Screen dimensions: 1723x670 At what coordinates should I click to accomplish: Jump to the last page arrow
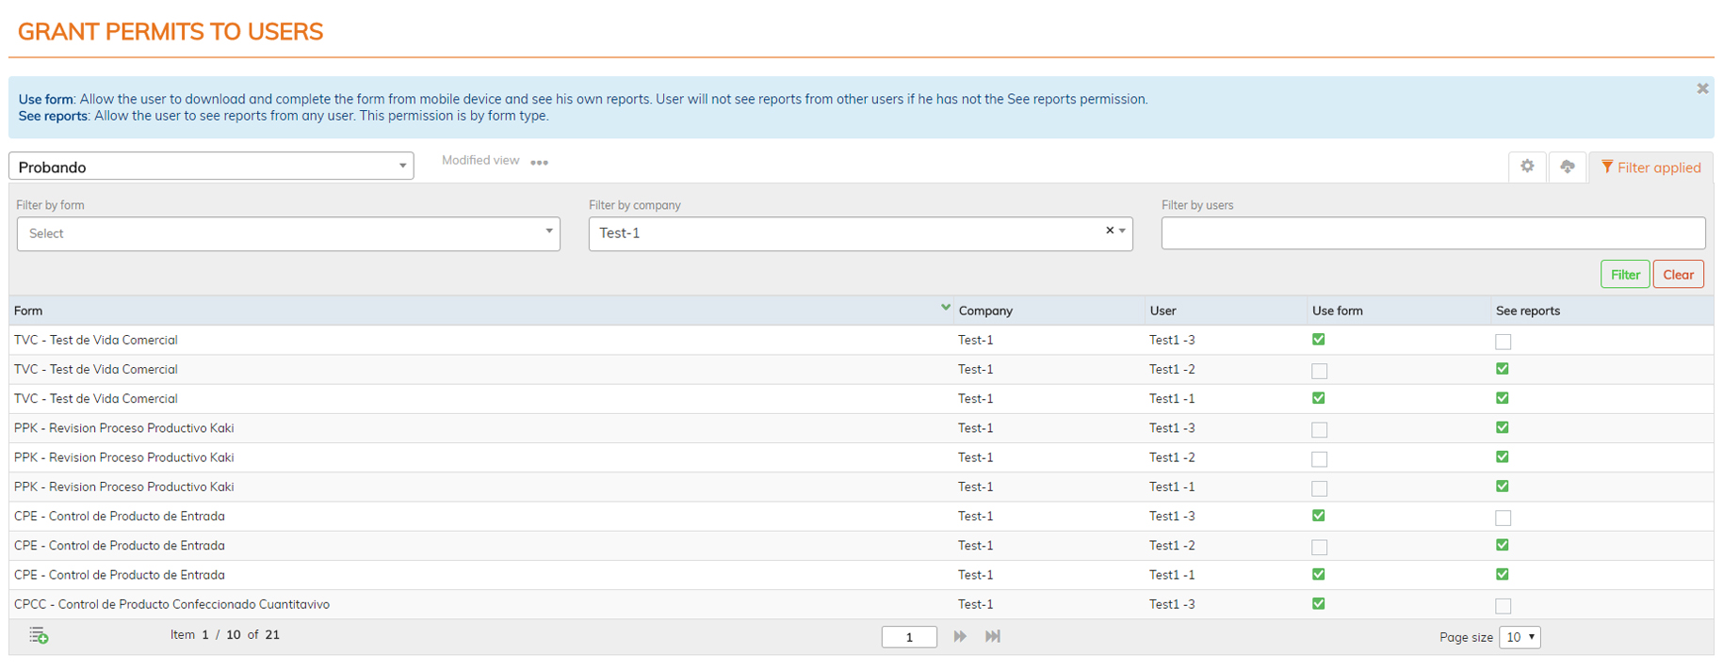click(x=993, y=637)
